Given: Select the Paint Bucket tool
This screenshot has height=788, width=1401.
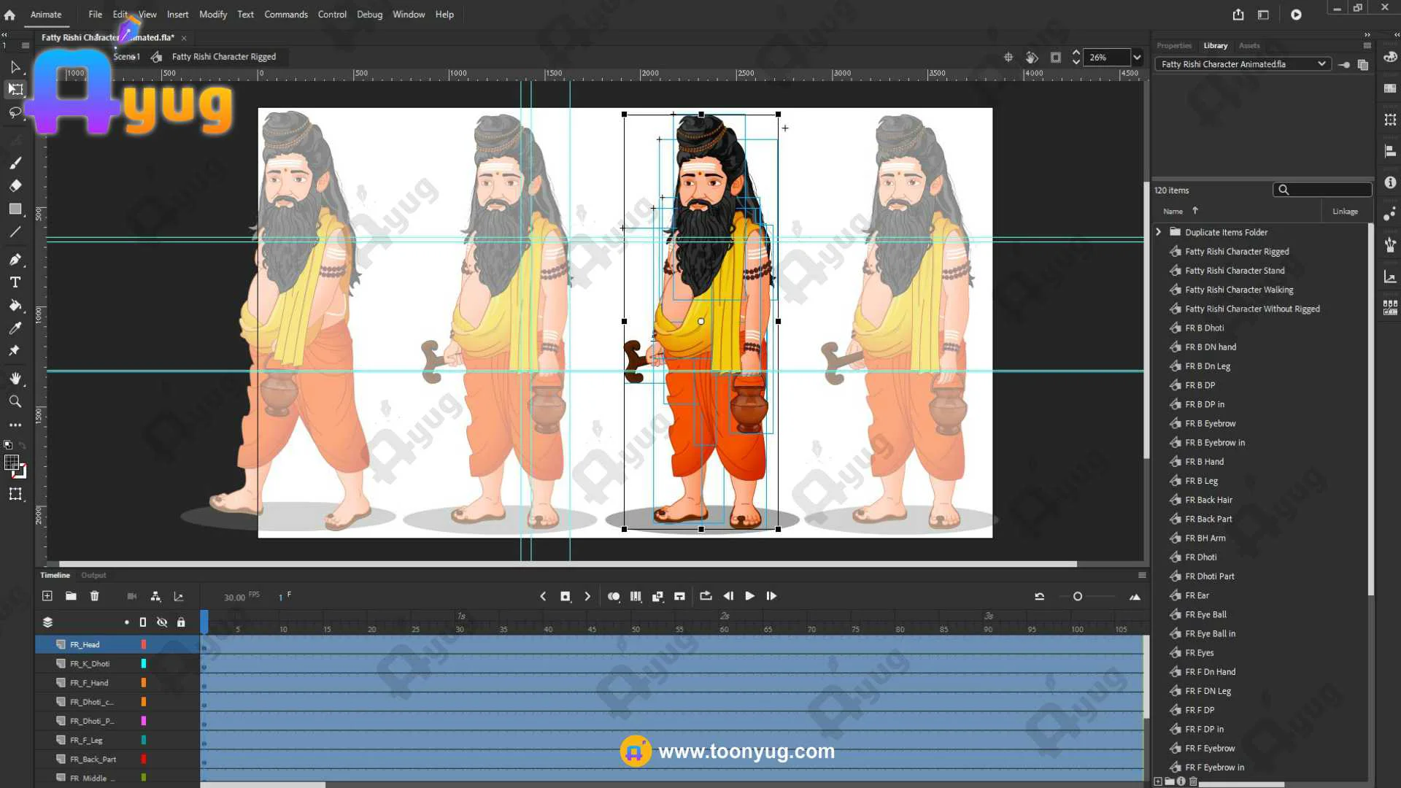Looking at the screenshot, I should (15, 306).
